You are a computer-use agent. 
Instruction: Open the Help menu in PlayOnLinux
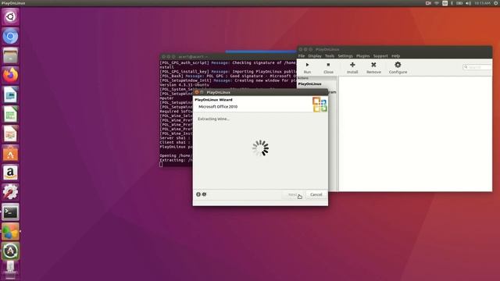[395, 55]
